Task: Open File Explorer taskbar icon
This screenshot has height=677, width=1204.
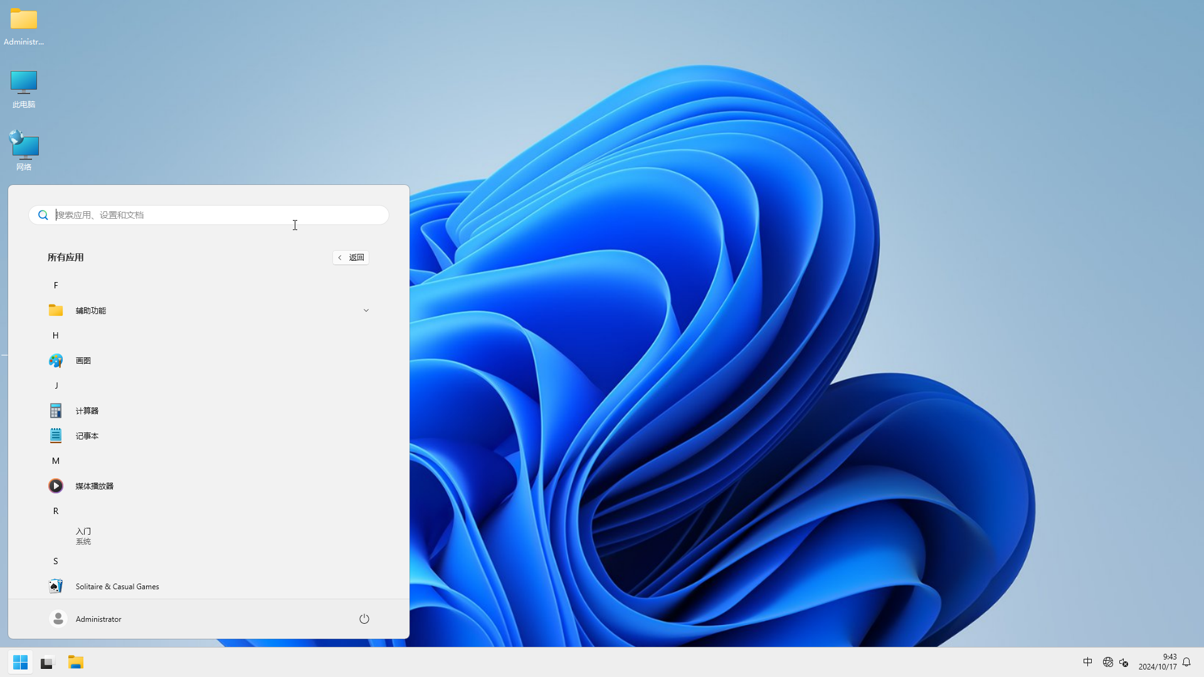Action: click(75, 661)
